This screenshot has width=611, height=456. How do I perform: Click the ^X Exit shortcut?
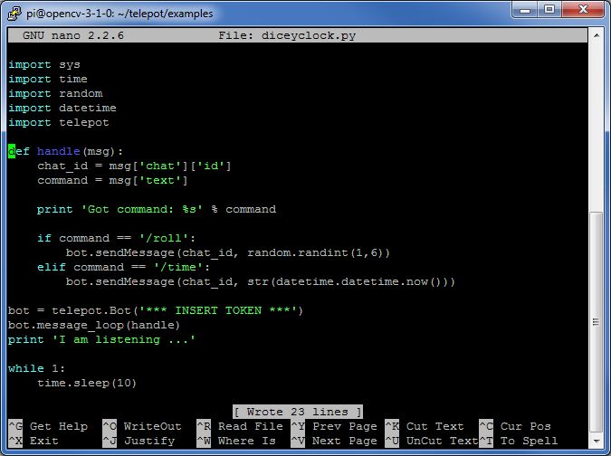(x=33, y=441)
